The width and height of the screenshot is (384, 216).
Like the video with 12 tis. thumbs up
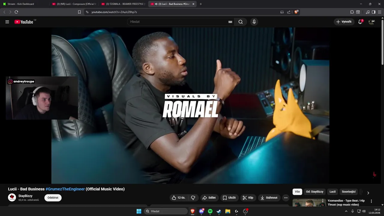tap(179, 198)
